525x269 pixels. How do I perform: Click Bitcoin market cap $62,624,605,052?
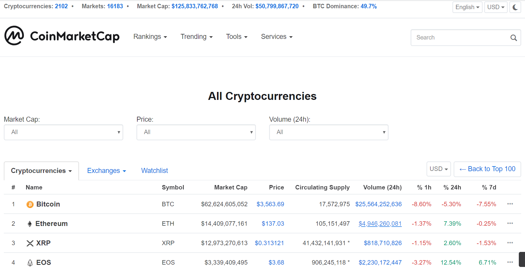tap(224, 204)
